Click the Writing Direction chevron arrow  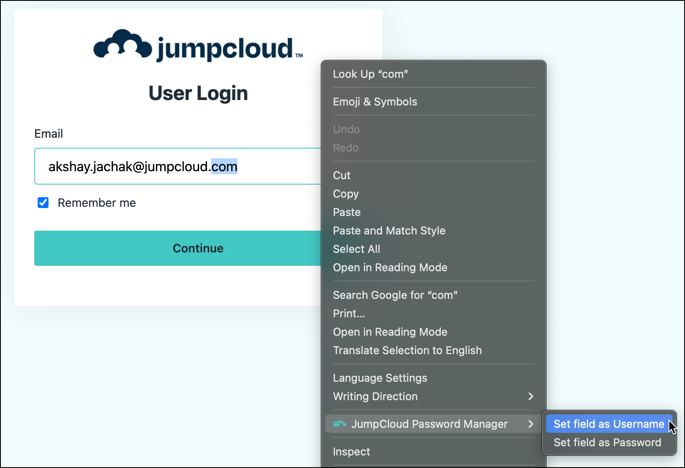[531, 396]
